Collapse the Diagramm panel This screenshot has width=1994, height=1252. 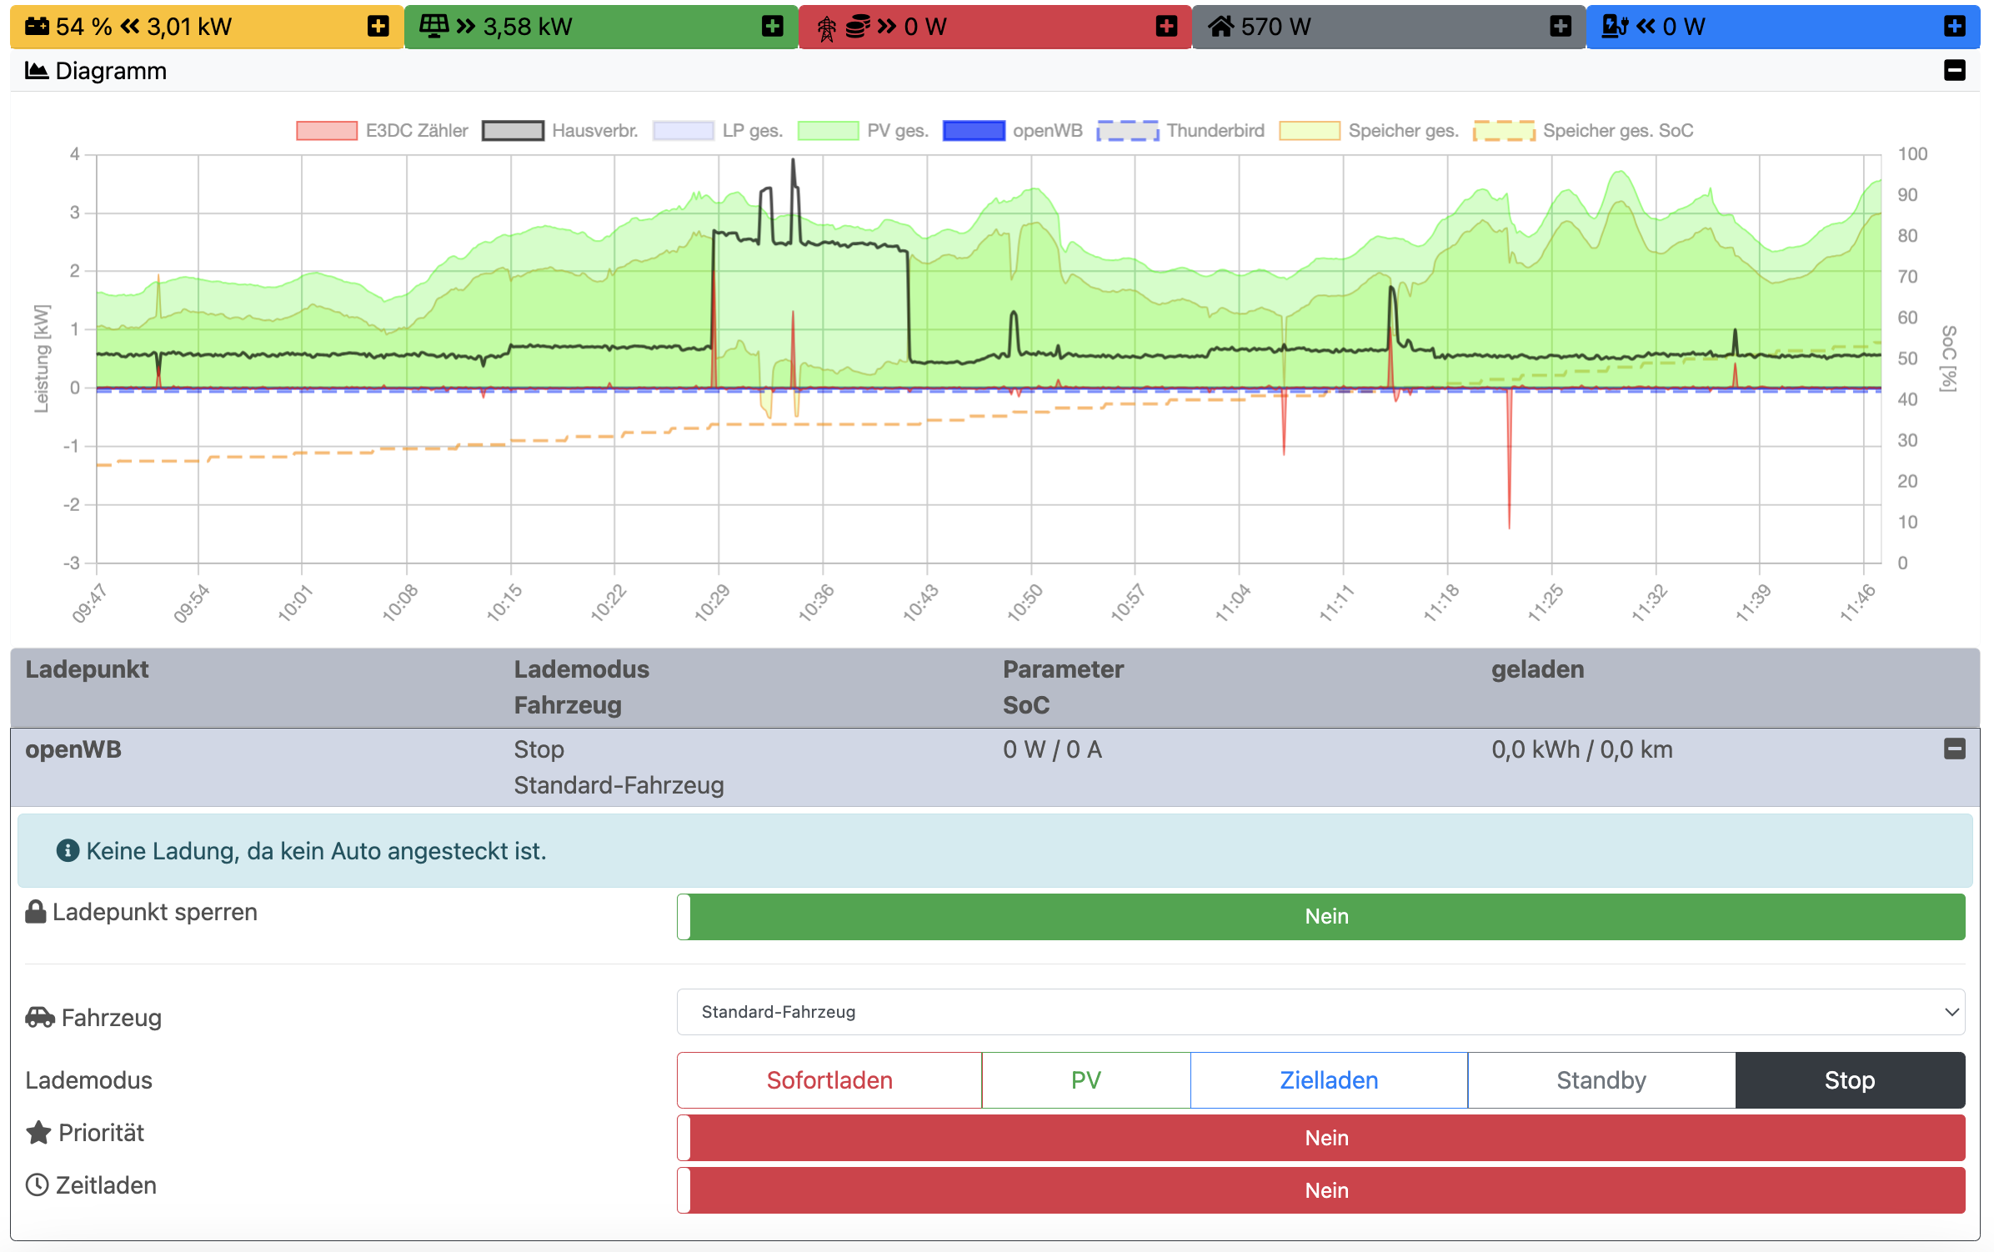1954,71
